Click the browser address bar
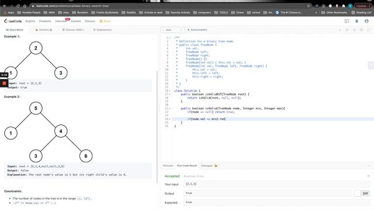 point(168,6)
